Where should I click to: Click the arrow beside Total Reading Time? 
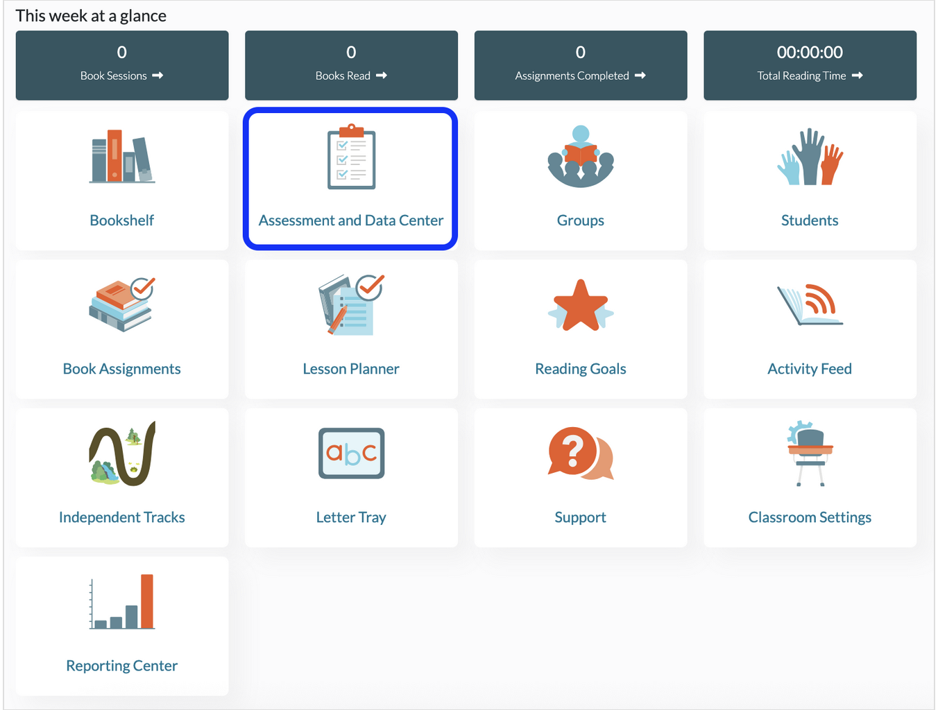click(858, 76)
